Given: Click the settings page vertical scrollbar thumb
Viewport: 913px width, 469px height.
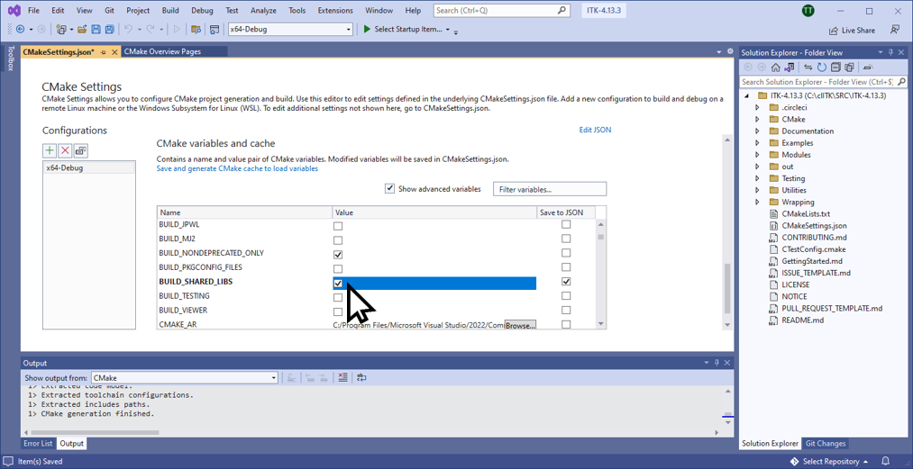Looking at the screenshot, I should tap(726, 288).
